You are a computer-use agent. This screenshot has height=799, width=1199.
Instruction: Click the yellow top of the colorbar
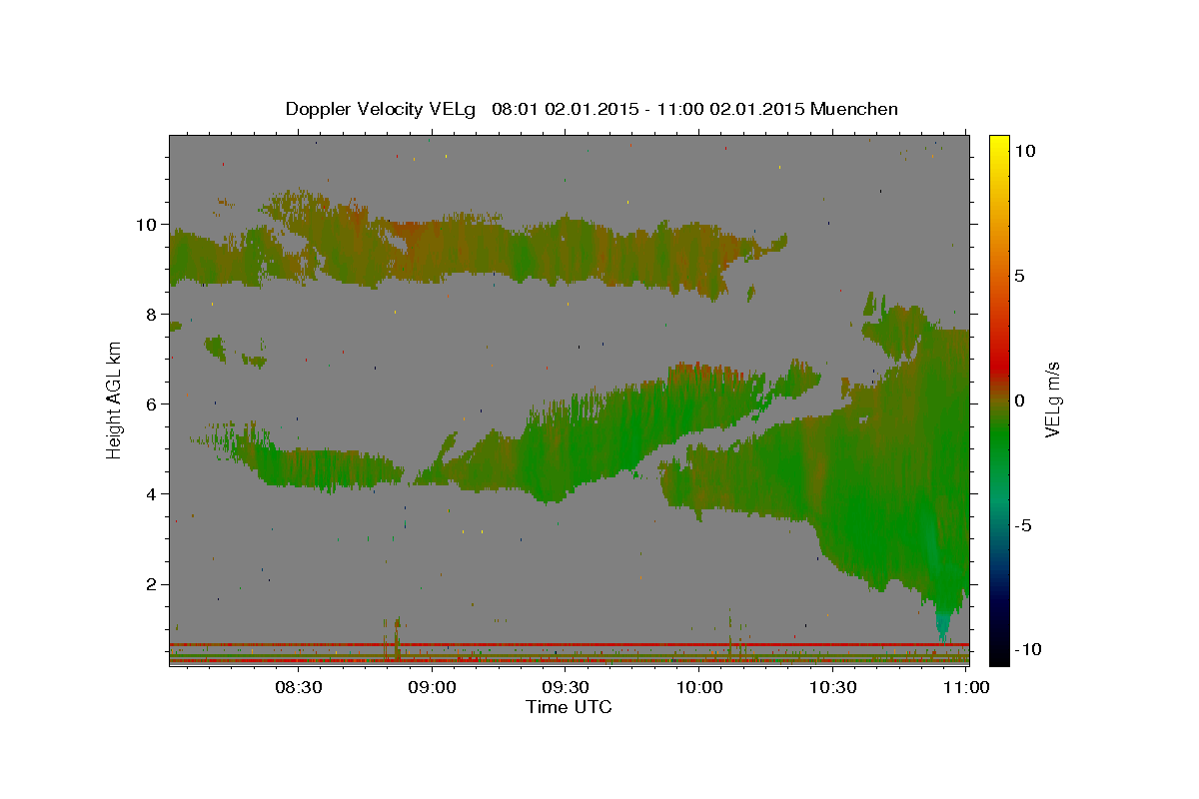point(998,145)
